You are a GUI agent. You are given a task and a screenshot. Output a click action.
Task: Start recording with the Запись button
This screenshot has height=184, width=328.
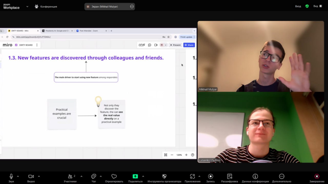(x=210, y=176)
